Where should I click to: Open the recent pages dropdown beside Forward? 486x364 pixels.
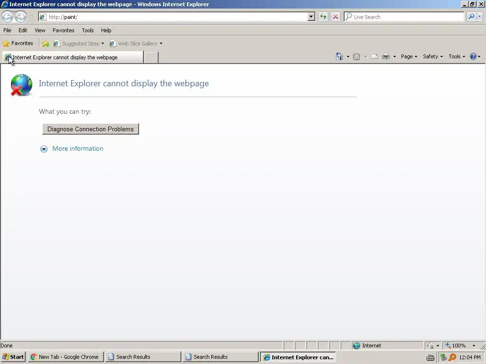pyautogui.click(x=31, y=17)
